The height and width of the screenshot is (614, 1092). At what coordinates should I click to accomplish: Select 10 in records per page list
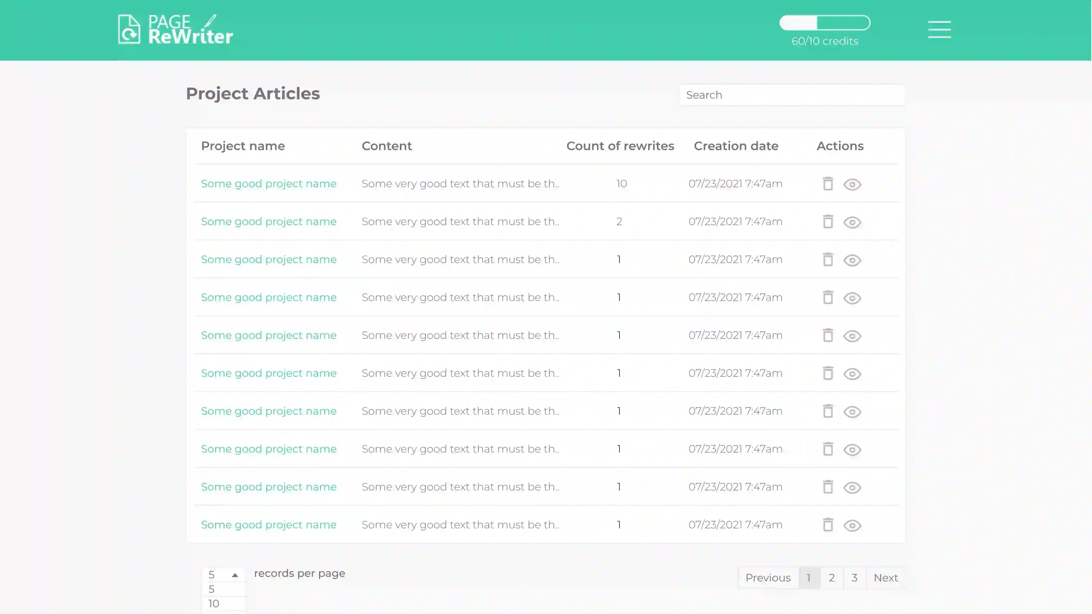pyautogui.click(x=214, y=603)
